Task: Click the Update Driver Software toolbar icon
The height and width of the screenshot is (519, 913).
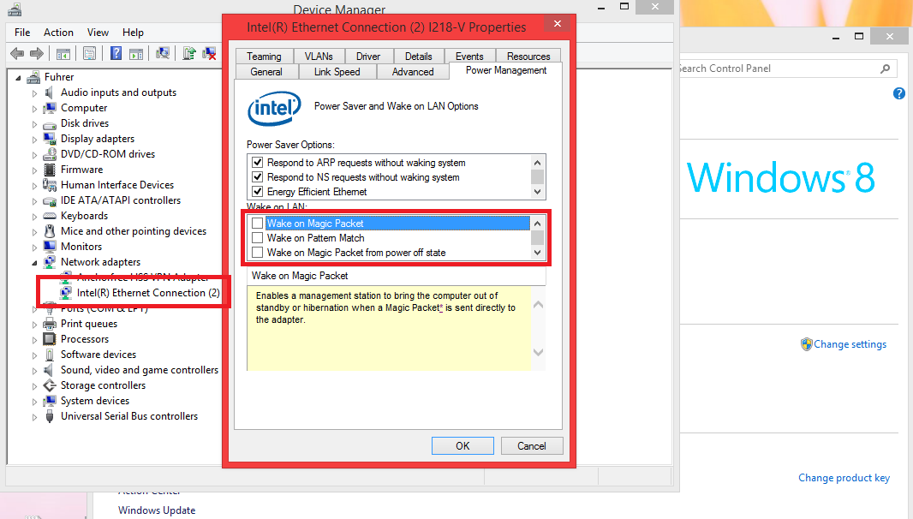Action: 189,53
